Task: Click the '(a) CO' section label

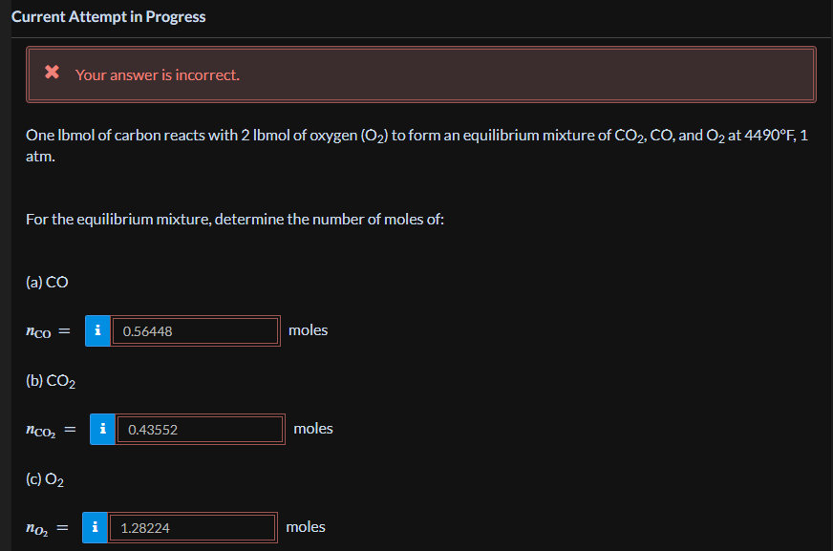Action: [x=45, y=282]
